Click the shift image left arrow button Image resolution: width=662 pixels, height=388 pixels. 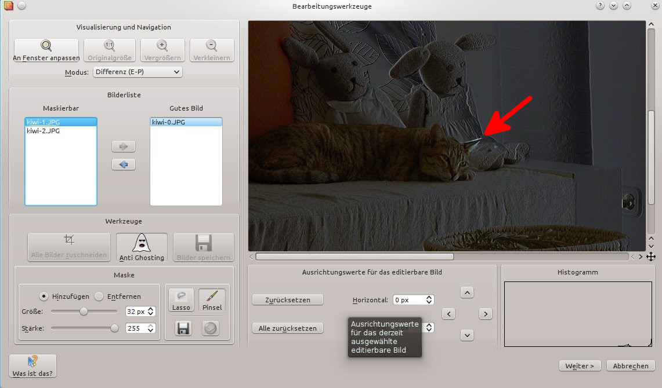(448, 314)
